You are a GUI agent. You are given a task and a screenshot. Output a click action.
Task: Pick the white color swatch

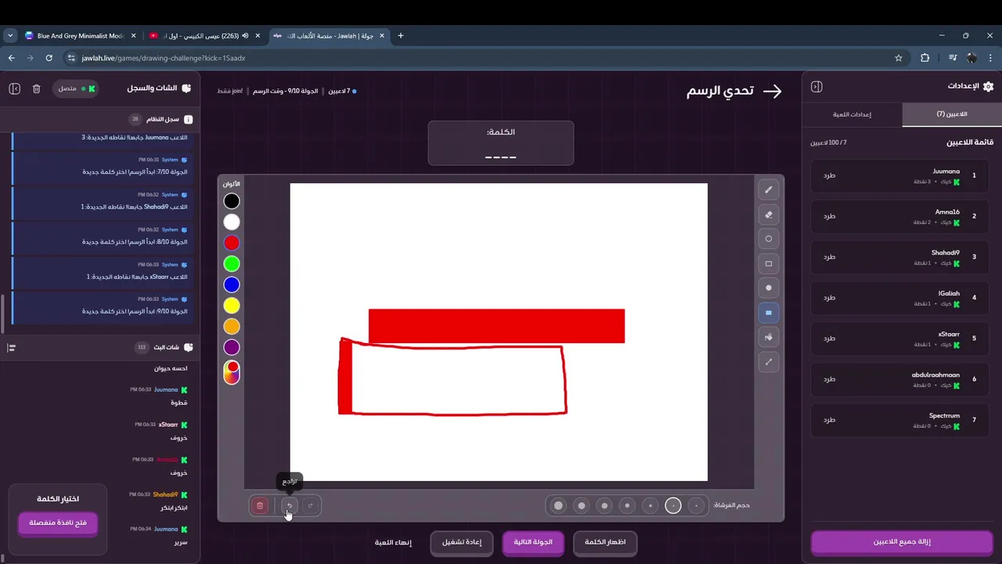232,222
